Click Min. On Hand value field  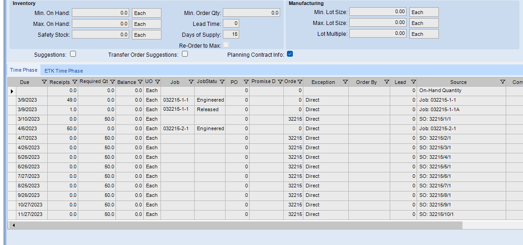click(x=101, y=13)
